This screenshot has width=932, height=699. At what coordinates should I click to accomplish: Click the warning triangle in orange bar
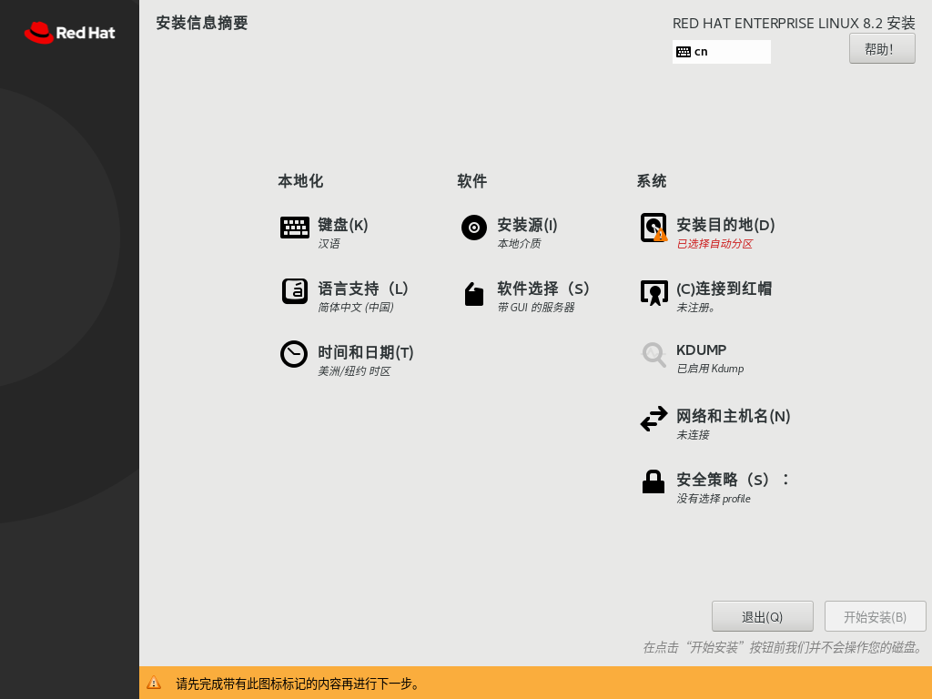coord(154,683)
